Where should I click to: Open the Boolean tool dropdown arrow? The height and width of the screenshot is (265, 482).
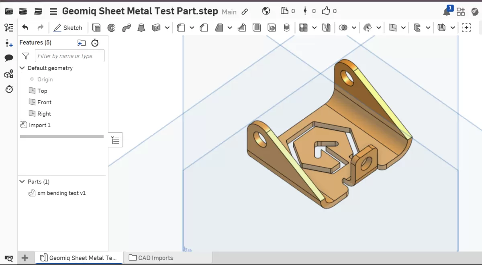tap(354, 28)
